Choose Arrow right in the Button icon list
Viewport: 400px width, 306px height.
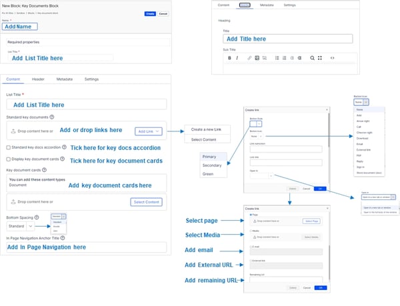369,121
